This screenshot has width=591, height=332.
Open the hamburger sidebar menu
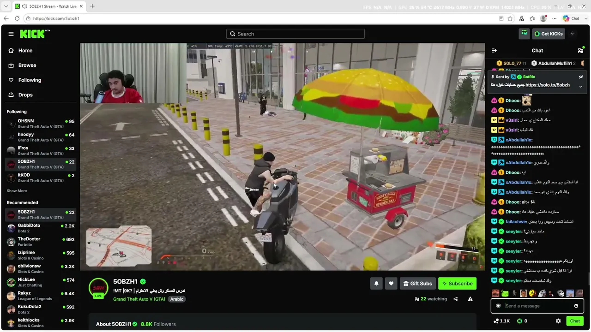pos(11,34)
